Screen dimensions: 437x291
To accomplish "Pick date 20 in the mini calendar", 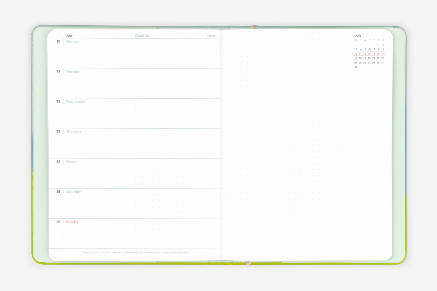I will (369, 58).
